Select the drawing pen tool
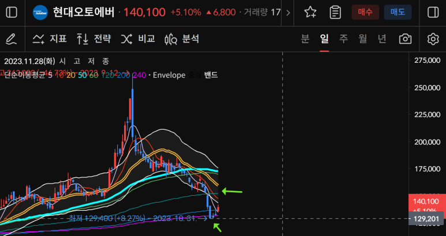The height and width of the screenshot is (236, 446). pyautogui.click(x=12, y=39)
